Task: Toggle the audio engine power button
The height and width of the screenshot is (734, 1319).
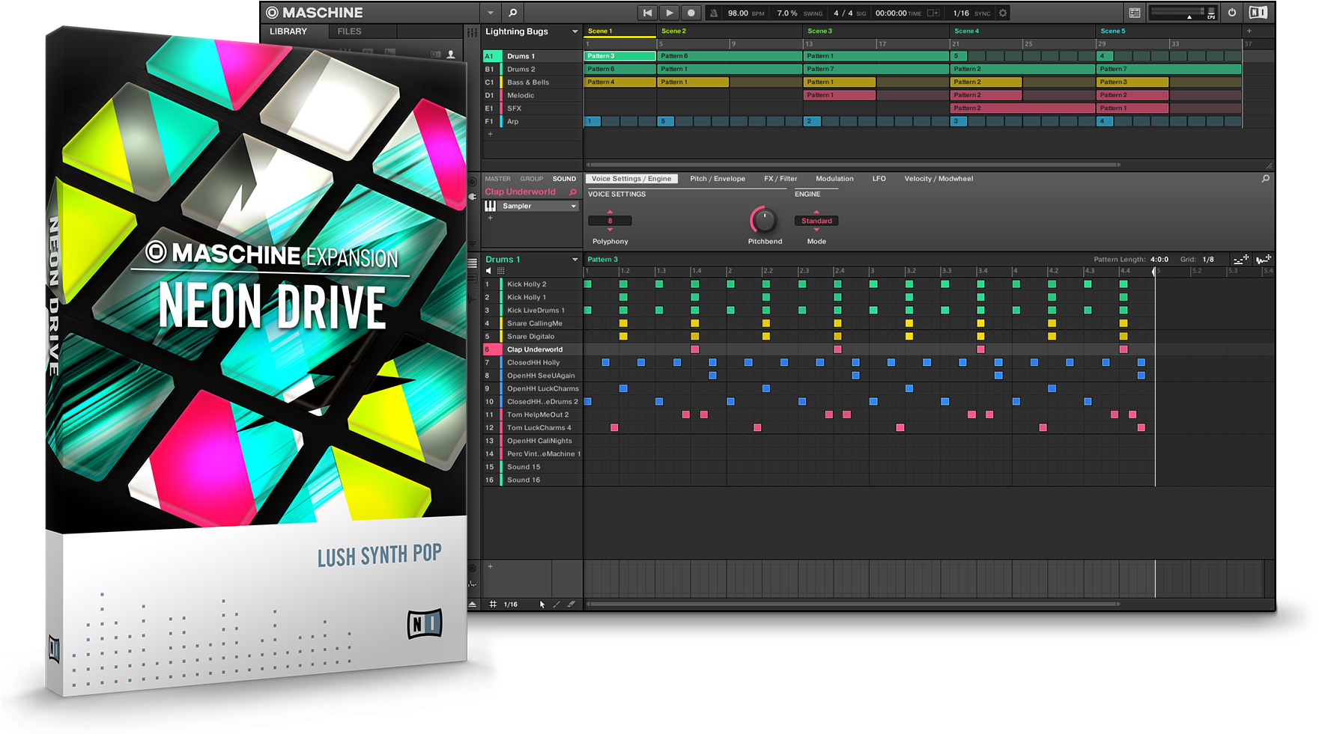Action: click(x=1232, y=13)
